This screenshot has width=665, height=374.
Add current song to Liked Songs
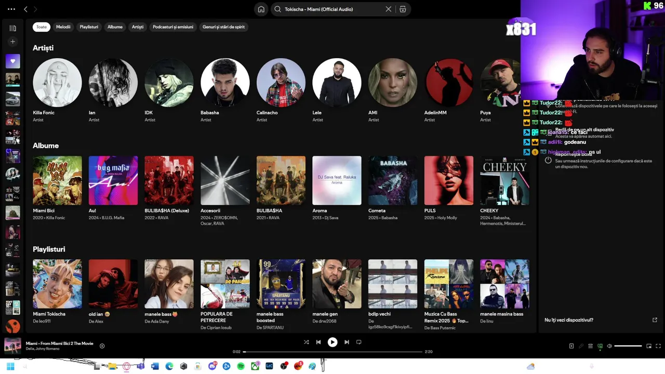click(102, 346)
